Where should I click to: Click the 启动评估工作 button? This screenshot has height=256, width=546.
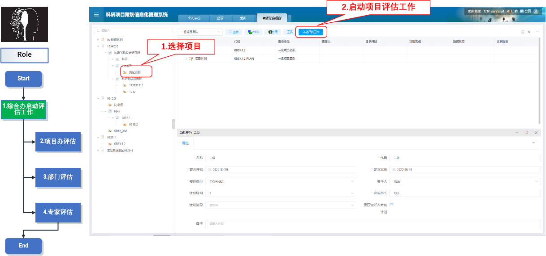[312, 32]
